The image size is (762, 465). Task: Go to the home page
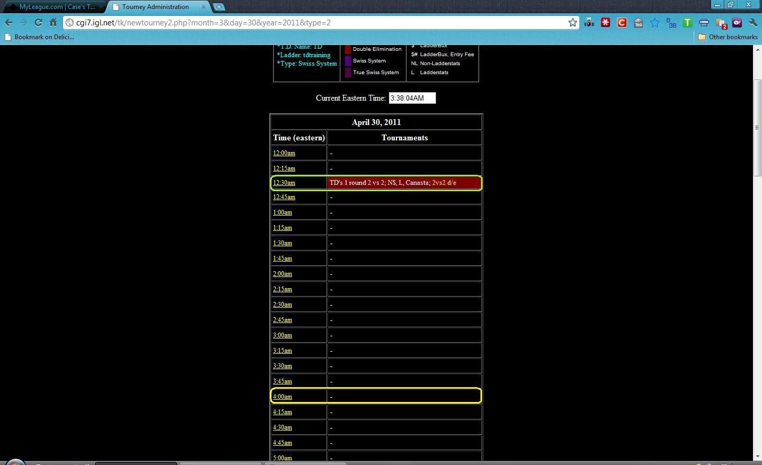pyautogui.click(x=53, y=22)
